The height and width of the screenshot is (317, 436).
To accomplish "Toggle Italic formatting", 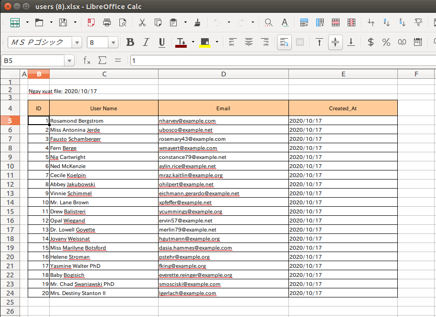I will (146, 42).
